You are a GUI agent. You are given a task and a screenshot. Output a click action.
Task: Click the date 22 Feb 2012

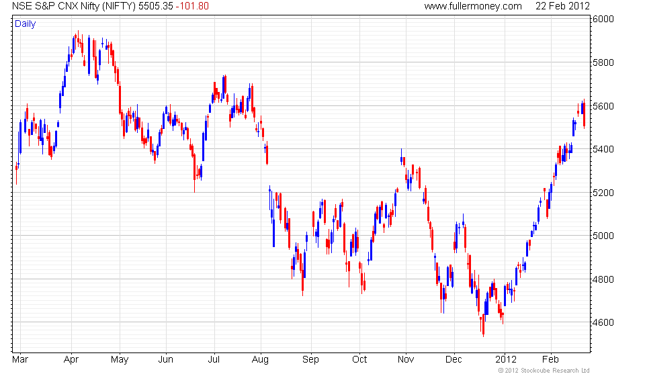(562, 6)
